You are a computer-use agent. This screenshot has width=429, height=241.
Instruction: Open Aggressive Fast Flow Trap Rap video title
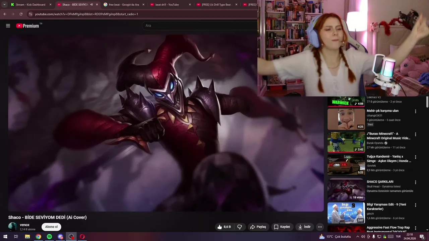tap(388, 230)
